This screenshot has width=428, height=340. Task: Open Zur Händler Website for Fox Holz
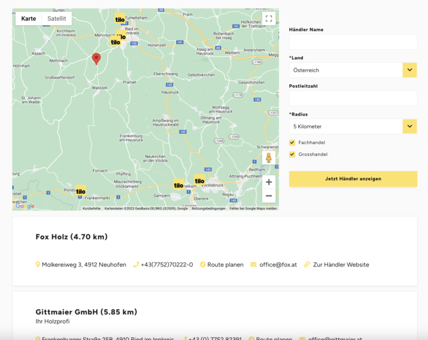coord(341,265)
